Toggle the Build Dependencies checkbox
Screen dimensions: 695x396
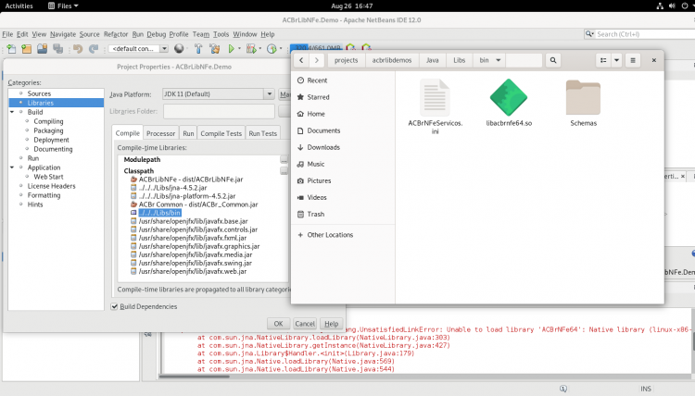[x=114, y=306]
